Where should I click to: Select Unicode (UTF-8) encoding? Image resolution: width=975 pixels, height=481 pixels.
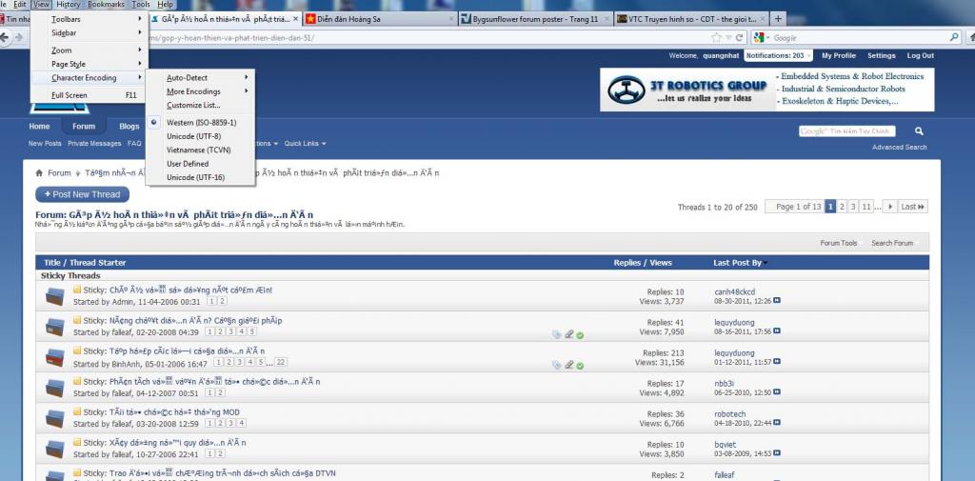tap(200, 136)
